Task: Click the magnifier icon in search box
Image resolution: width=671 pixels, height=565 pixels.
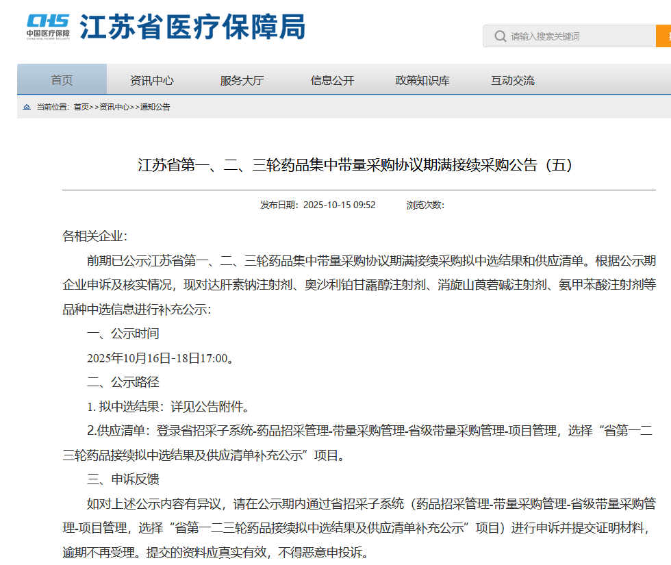Action: [x=500, y=36]
